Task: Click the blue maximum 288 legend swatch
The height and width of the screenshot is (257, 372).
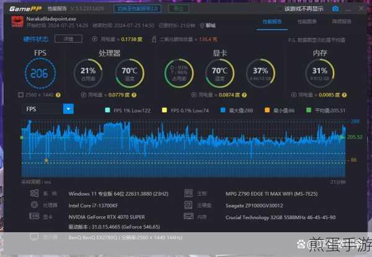Action: [x=223, y=110]
